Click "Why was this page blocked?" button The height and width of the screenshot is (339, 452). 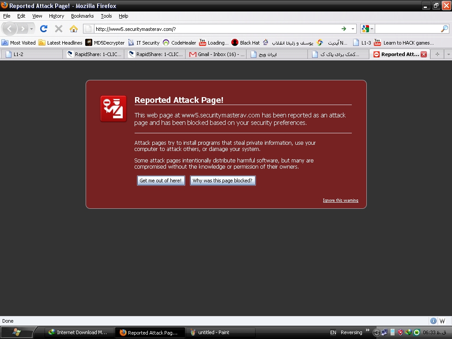tap(222, 181)
